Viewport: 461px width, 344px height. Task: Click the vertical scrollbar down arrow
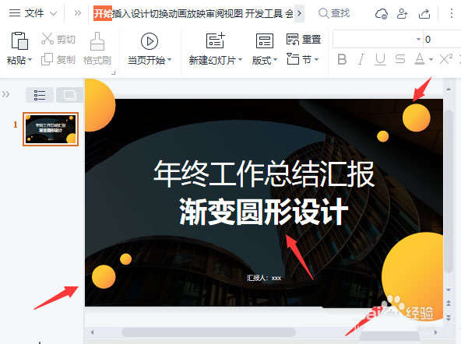point(449,290)
